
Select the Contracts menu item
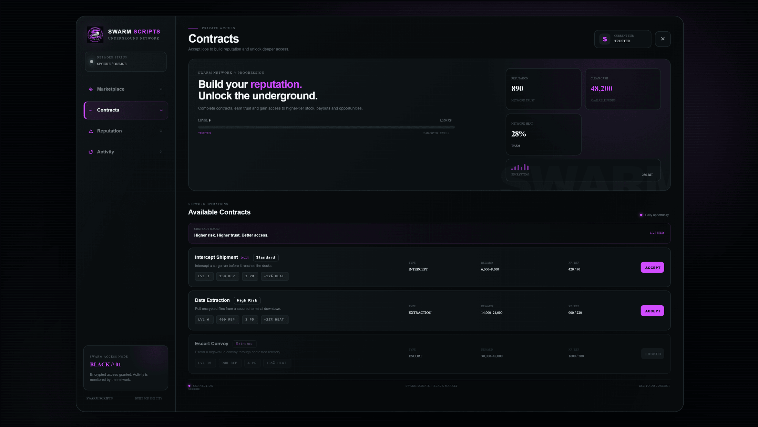click(x=126, y=110)
